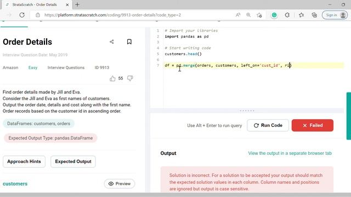
Task: Add this page to favorites with the star-plus icon
Action: coord(259,15)
